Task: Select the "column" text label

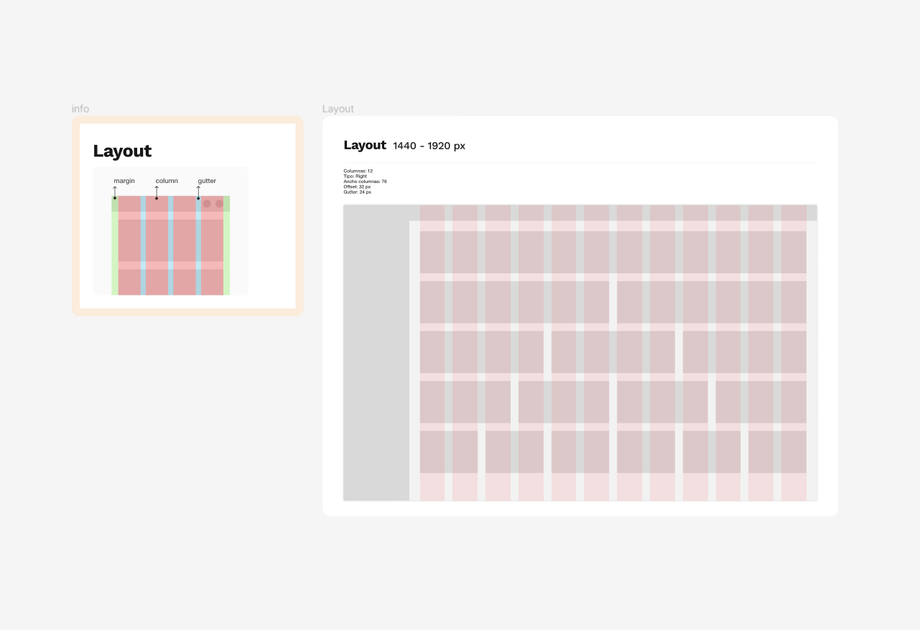Action: click(167, 181)
